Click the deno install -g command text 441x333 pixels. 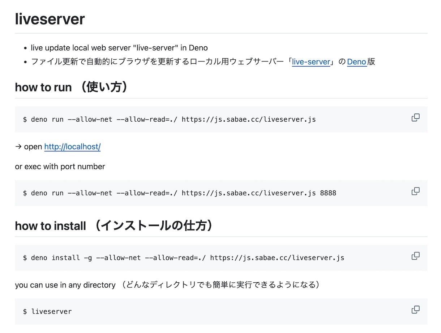pos(184,258)
